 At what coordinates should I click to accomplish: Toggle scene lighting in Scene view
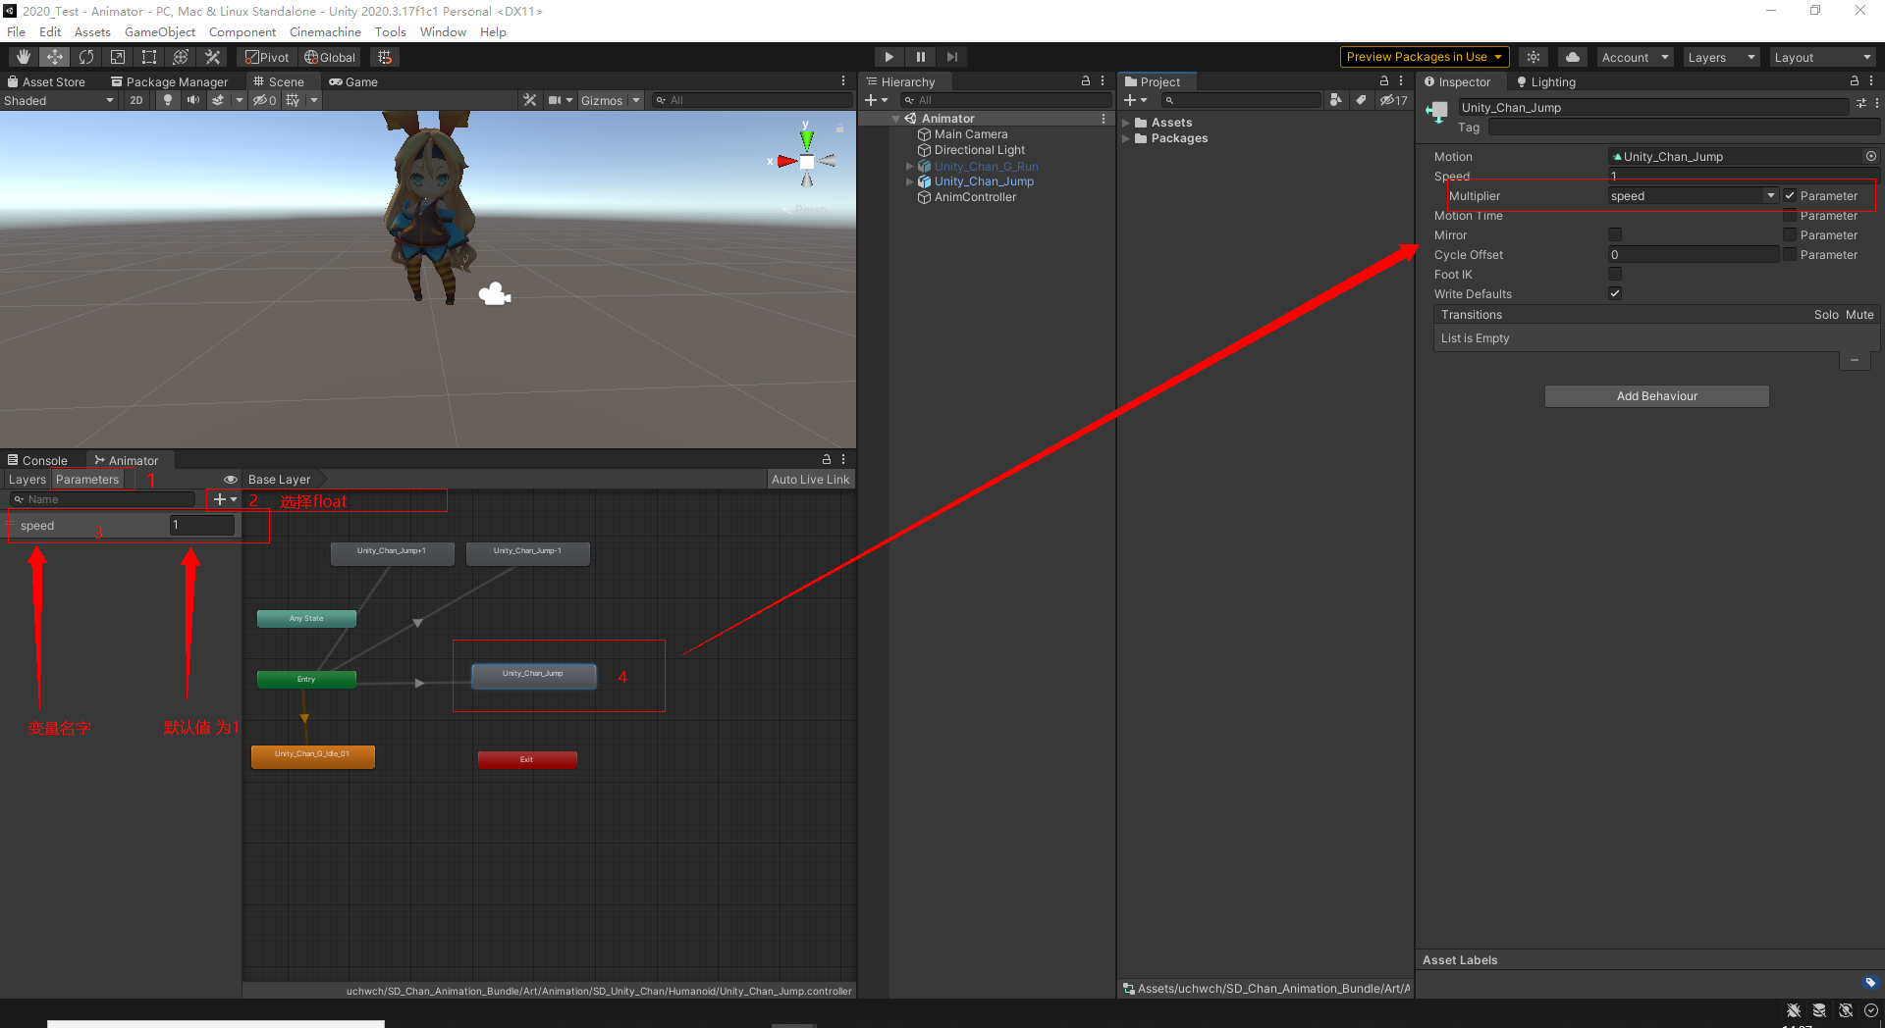tap(168, 100)
